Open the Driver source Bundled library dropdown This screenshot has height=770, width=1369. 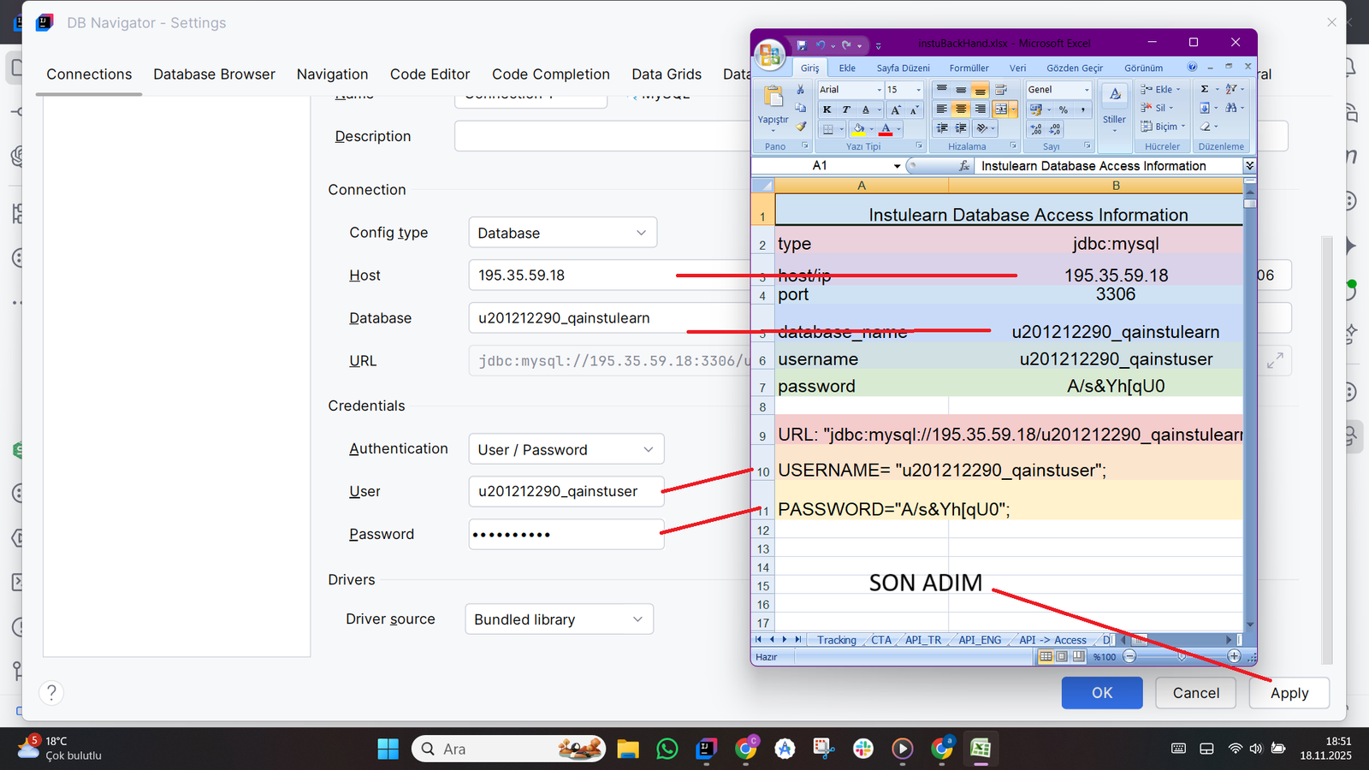point(560,619)
